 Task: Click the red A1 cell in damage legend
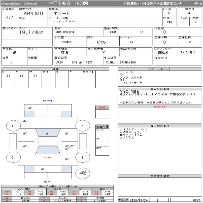pos(52,192)
